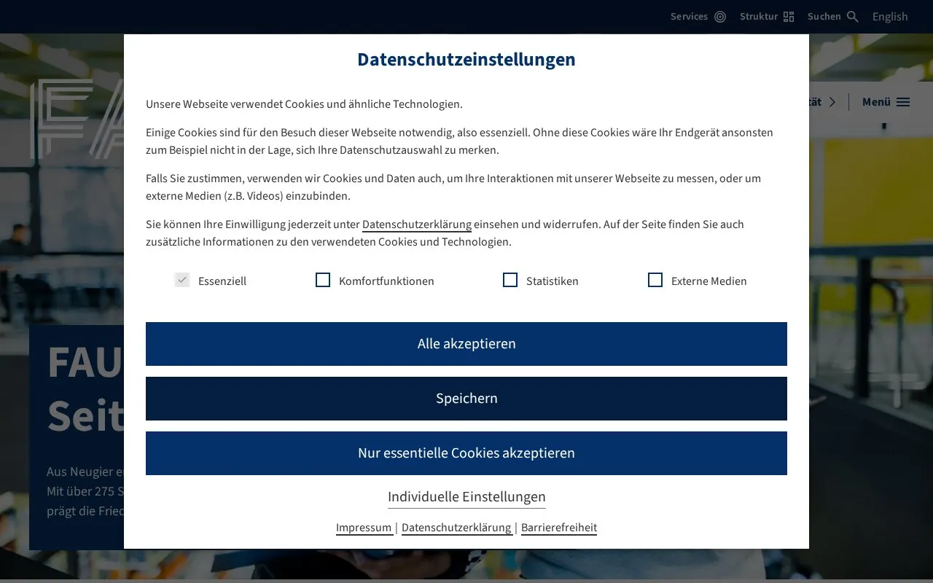Click the Datenschutzeinstellungen heading
Image resolution: width=933 pixels, height=583 pixels.
466,60
